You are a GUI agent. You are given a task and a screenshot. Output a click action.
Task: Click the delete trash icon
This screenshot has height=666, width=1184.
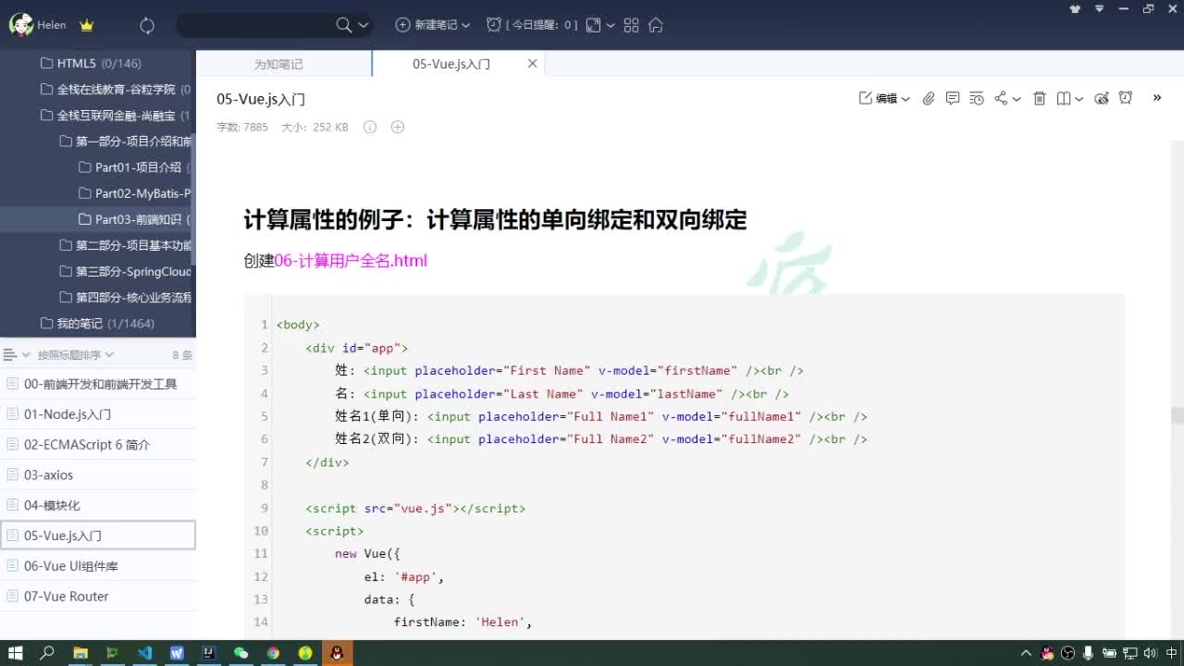(x=1040, y=98)
